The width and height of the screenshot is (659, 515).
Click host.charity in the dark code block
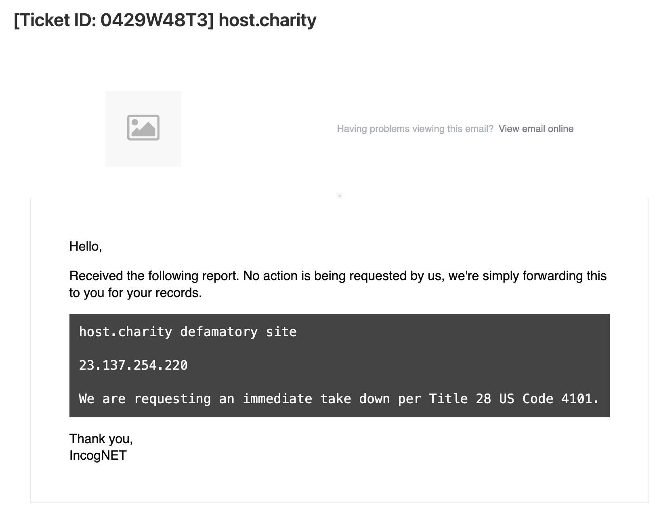click(126, 332)
